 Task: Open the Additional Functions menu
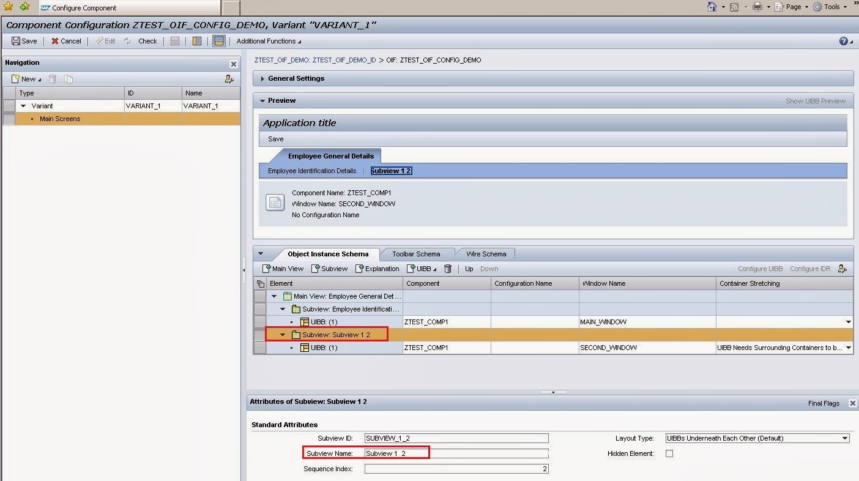(269, 41)
